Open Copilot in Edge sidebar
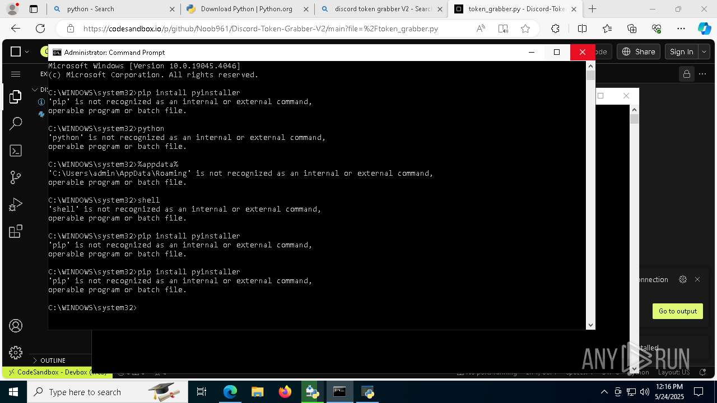Viewport: 717px width, 403px height. pyautogui.click(x=704, y=29)
